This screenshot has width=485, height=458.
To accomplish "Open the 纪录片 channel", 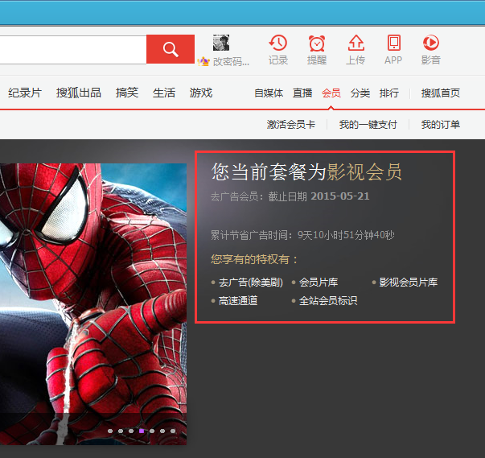I will point(25,93).
